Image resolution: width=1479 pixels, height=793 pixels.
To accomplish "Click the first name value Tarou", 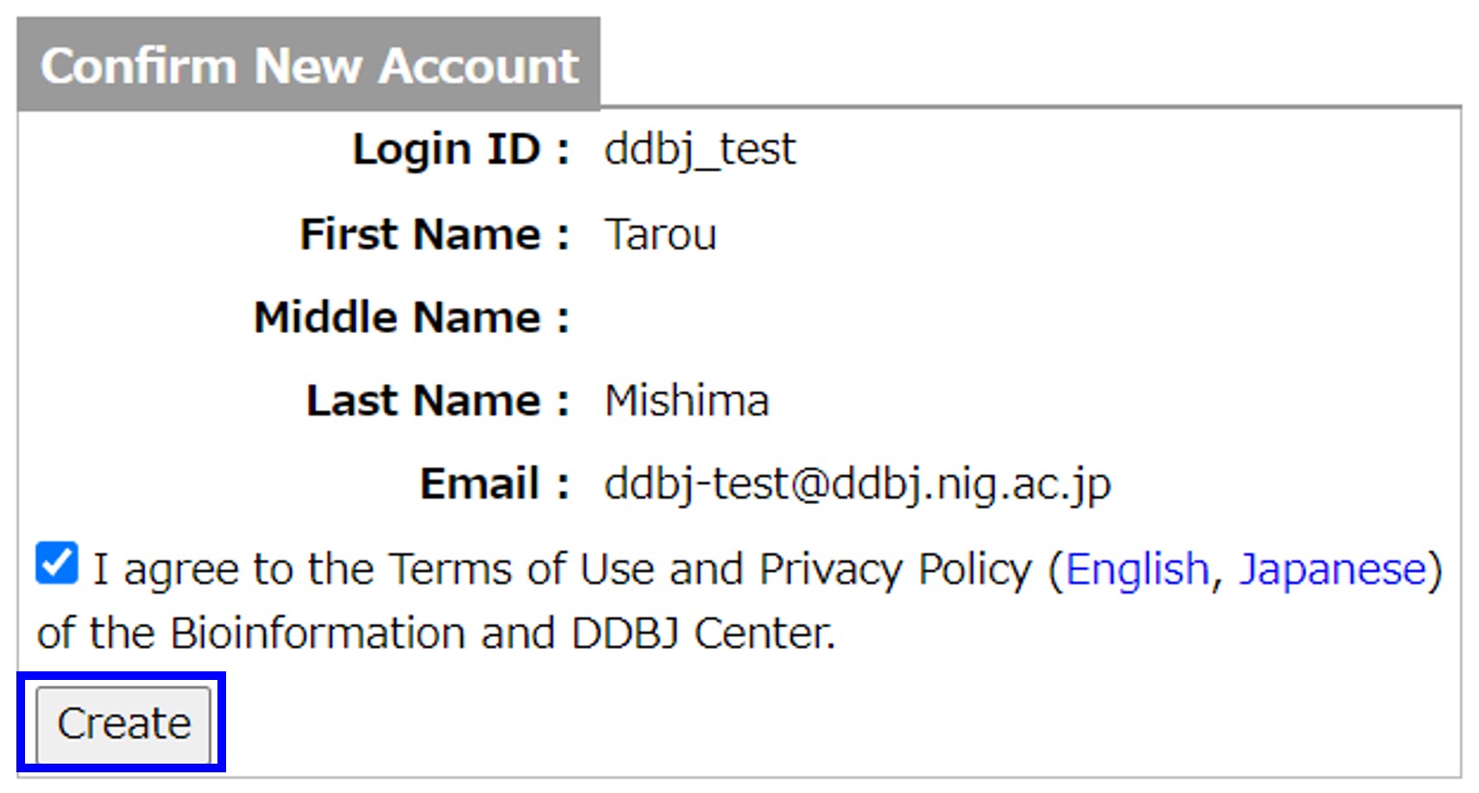I will click(660, 234).
